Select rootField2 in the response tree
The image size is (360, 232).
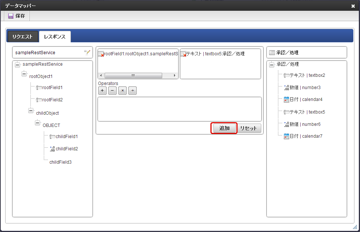(x=52, y=100)
